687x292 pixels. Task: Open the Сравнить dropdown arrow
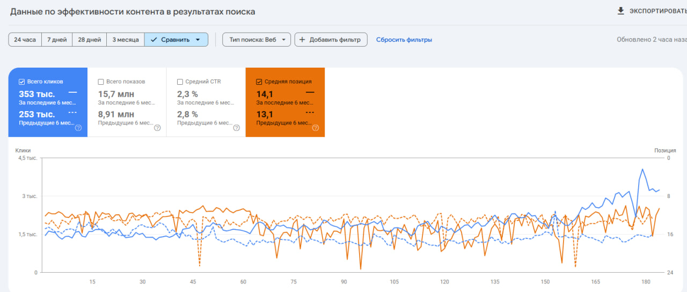(x=198, y=40)
